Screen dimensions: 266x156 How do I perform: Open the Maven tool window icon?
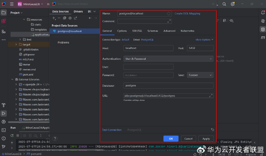(263, 38)
